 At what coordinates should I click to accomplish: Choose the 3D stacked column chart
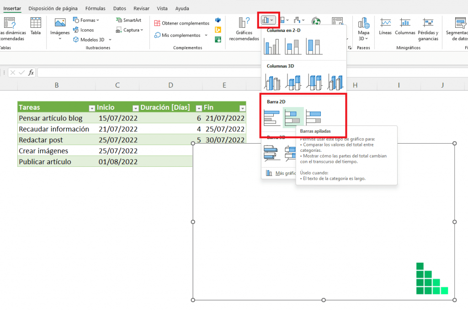pos(293,82)
